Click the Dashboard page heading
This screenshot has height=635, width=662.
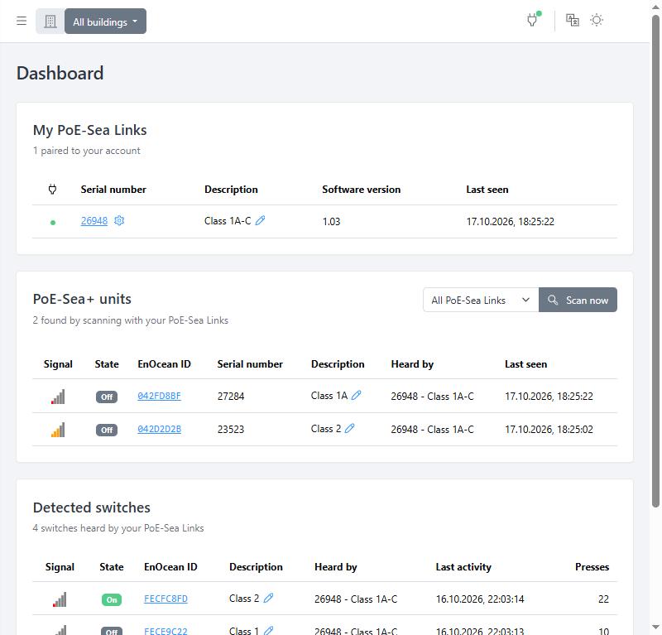(60, 73)
